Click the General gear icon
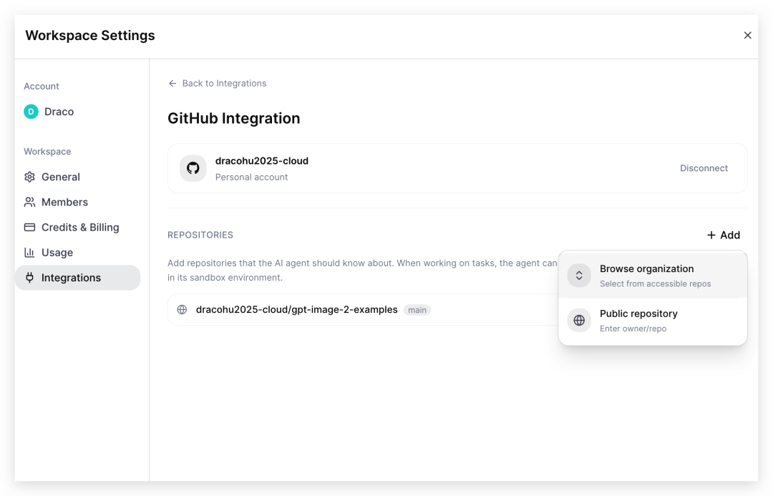 pyautogui.click(x=29, y=177)
